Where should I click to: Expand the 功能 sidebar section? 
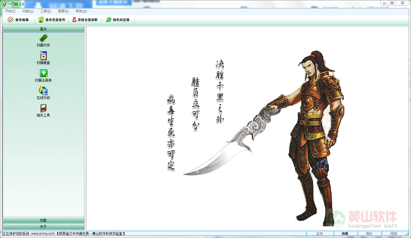(43, 220)
